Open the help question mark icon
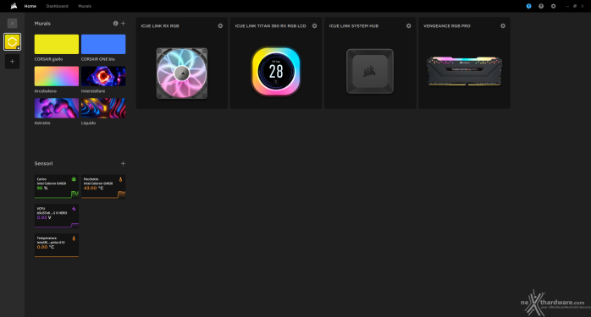The width and height of the screenshot is (591, 317). coord(541,6)
